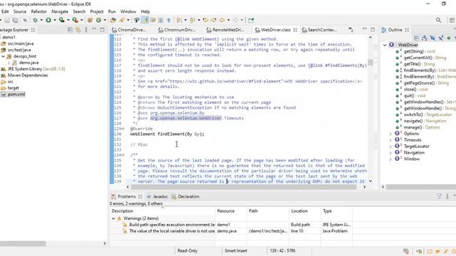
Task: Switch to the ChromeDrive... editor tab
Action: click(x=129, y=30)
